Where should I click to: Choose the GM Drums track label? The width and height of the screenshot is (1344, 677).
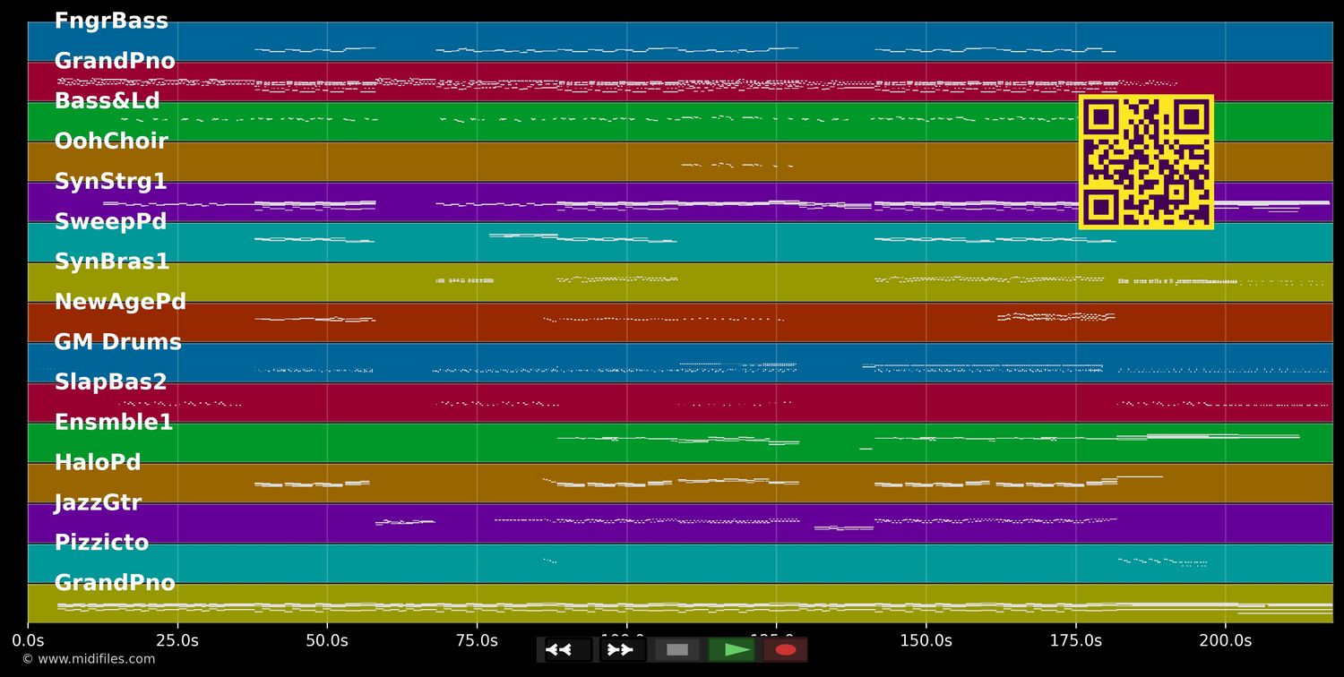pyautogui.click(x=117, y=342)
